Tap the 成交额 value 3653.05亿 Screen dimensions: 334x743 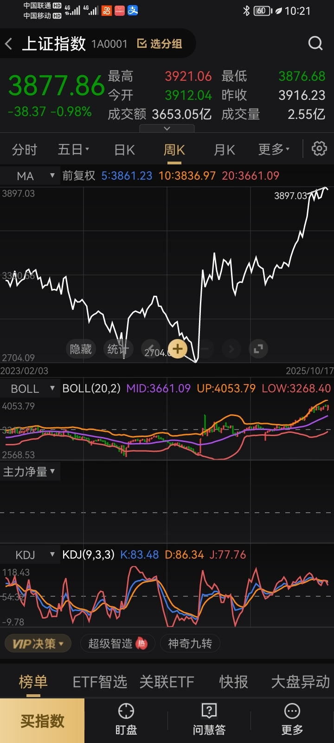click(x=182, y=114)
